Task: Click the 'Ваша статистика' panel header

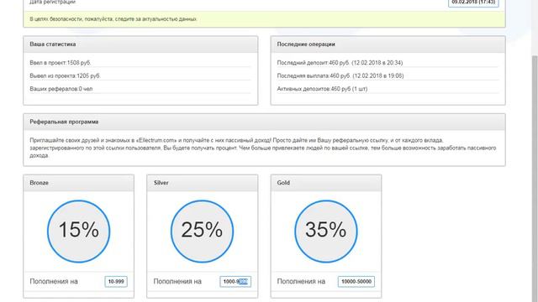Action: coord(140,44)
